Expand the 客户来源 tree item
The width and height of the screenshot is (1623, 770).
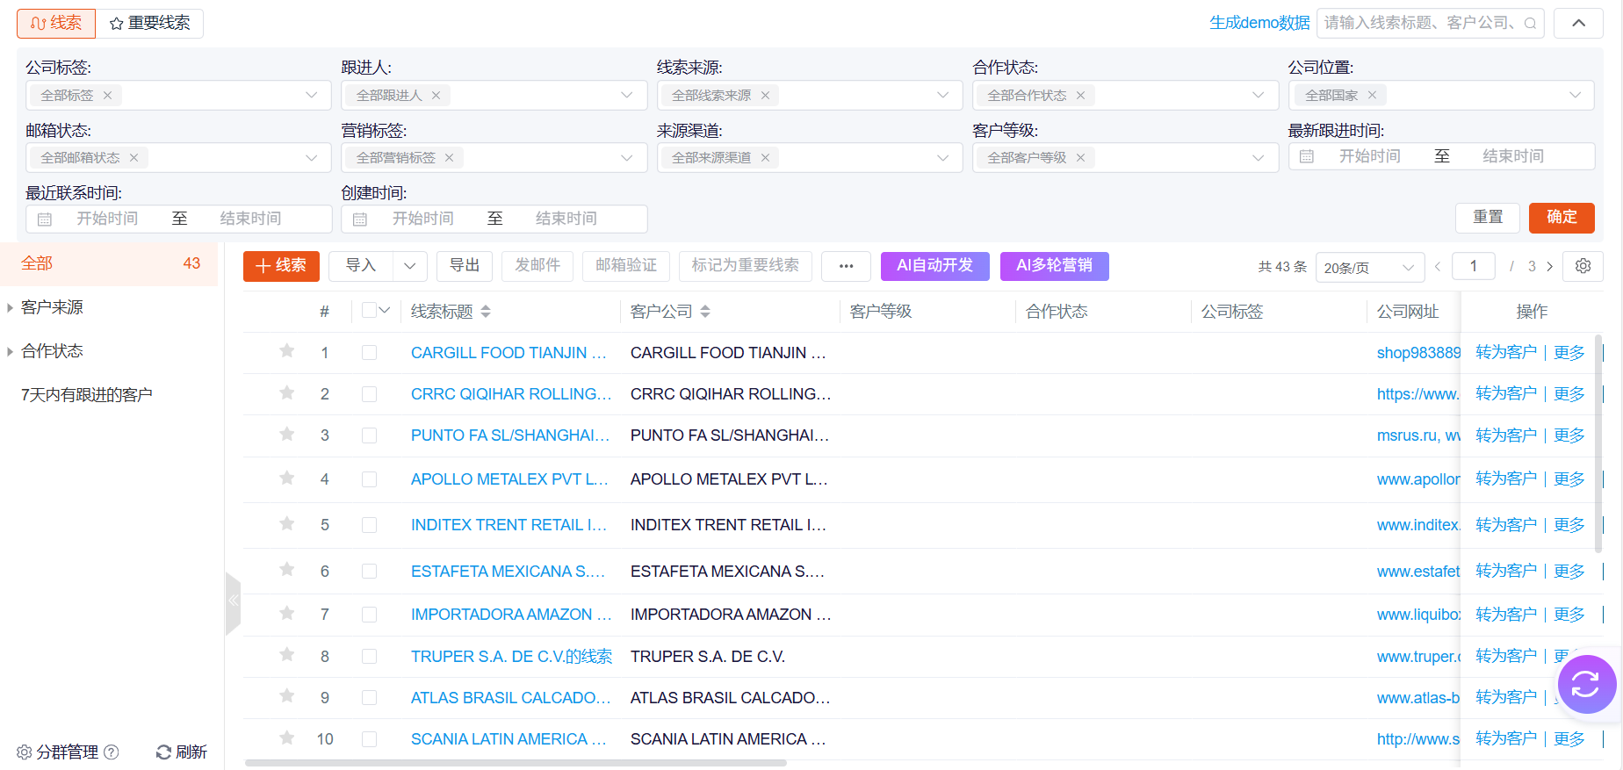click(x=10, y=307)
